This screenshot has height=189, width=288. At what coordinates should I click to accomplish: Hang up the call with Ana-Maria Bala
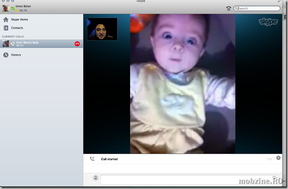tap(77, 43)
